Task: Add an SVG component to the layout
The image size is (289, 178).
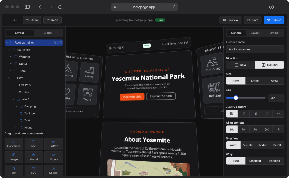Action: (x=34, y=171)
